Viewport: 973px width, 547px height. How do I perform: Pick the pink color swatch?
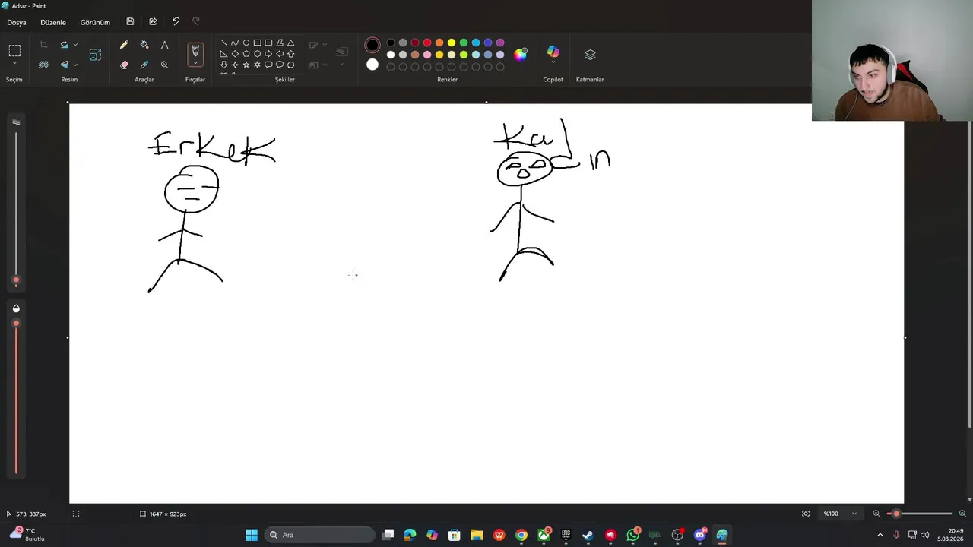coord(427,55)
